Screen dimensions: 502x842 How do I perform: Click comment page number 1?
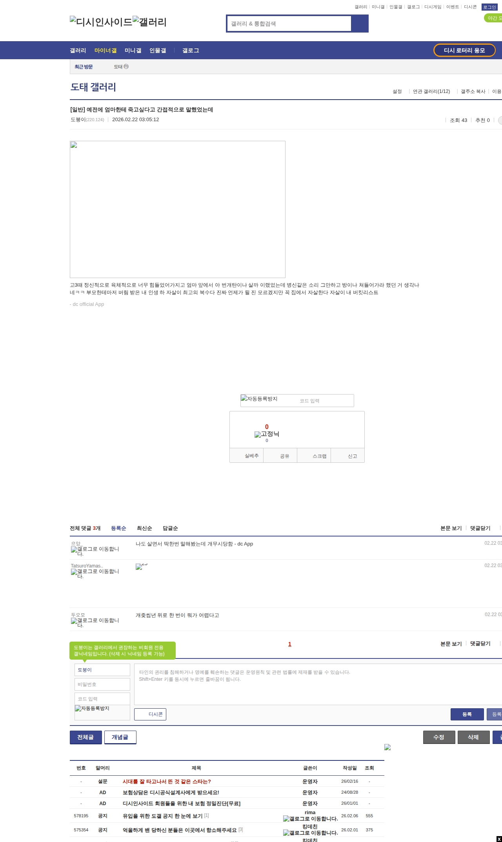[x=290, y=644]
